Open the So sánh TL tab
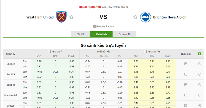 click(124, 34)
